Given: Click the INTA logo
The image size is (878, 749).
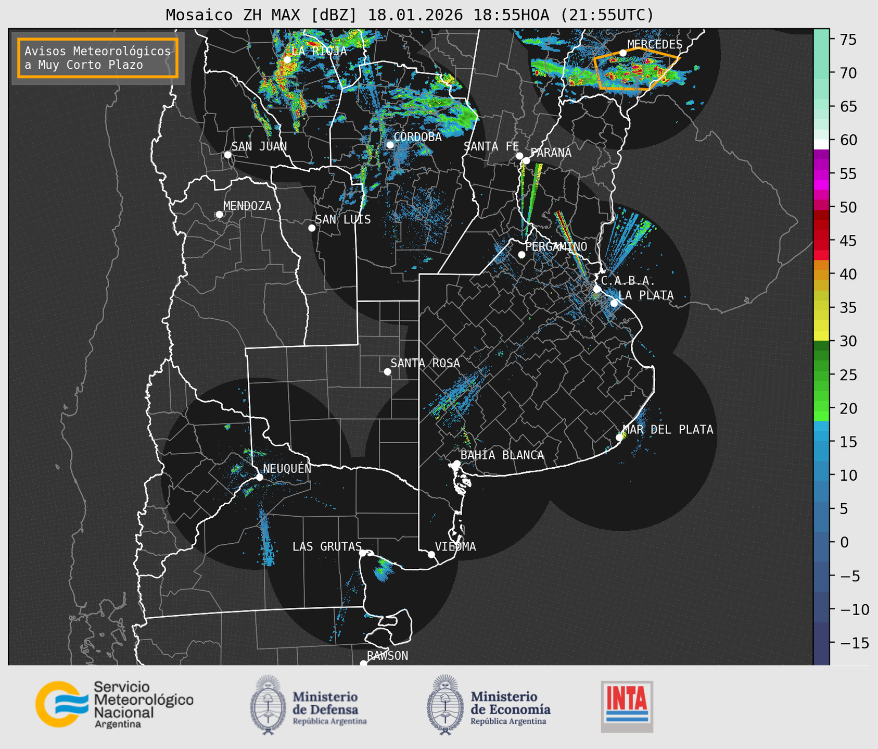Looking at the screenshot, I should 627,706.
